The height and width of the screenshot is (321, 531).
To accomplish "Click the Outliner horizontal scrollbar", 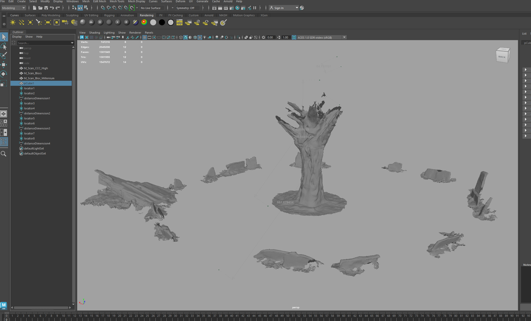I will [x=41, y=307].
